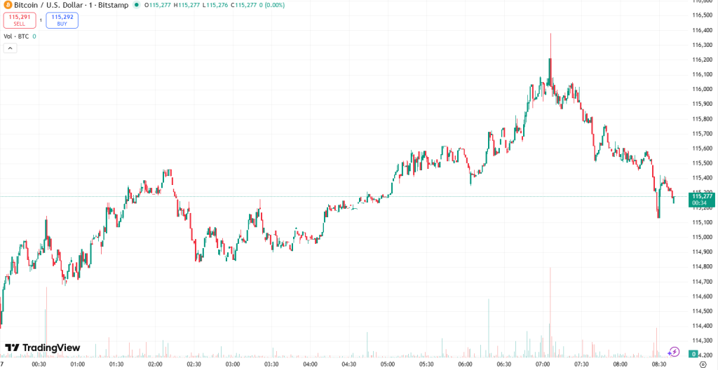Viewport: 718px width, 370px height.
Task: Collapse the indicator legend with chevron
Action: point(10,48)
